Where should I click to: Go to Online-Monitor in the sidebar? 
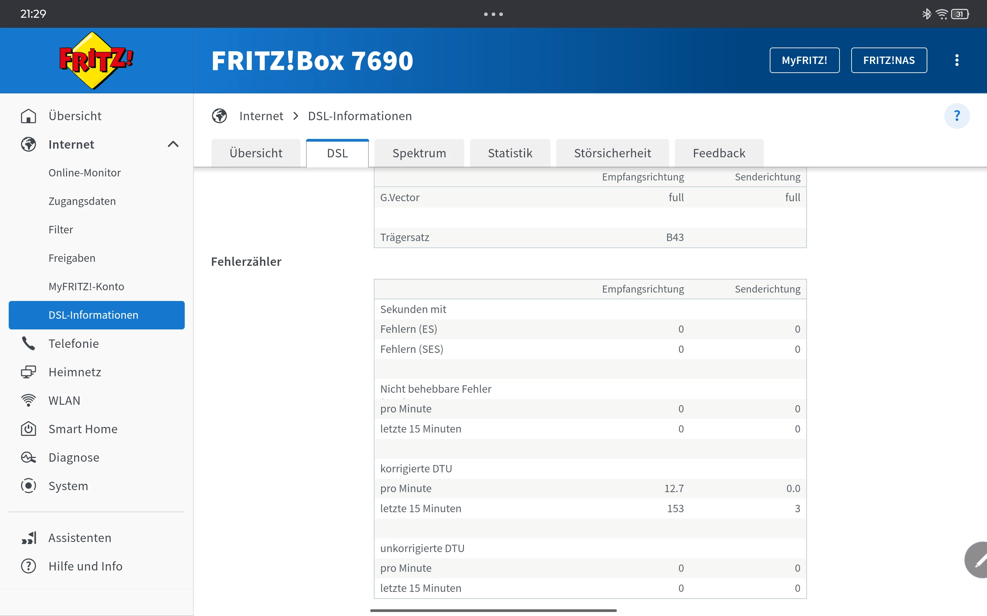pyautogui.click(x=84, y=173)
